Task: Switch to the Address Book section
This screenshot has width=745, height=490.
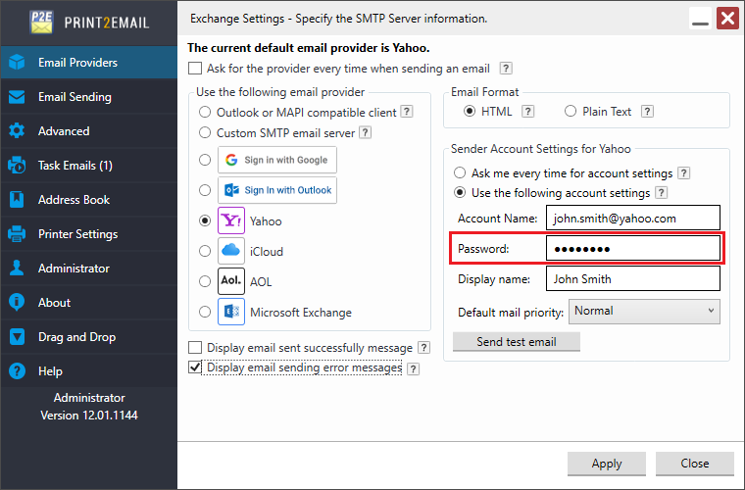Action: pyautogui.click(x=89, y=199)
